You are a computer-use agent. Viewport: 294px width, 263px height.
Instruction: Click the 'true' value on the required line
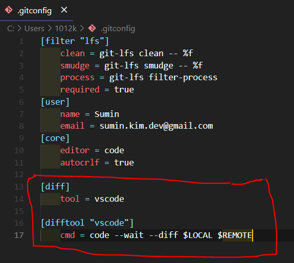[124, 90]
